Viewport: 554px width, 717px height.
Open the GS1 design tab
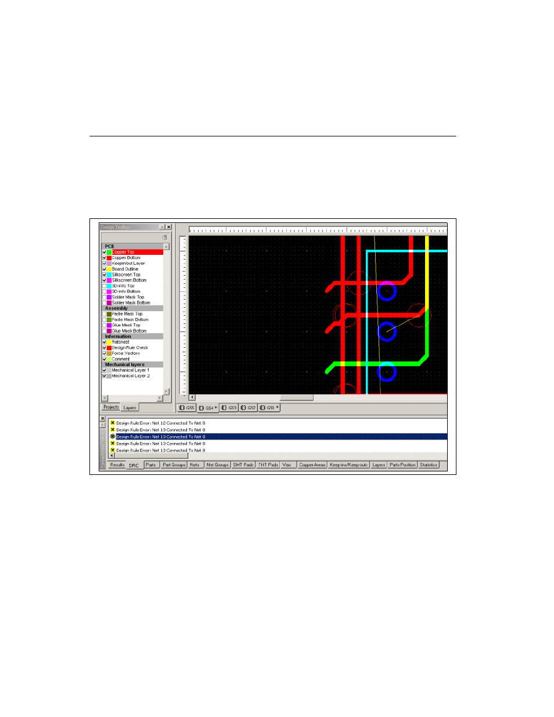(x=269, y=408)
